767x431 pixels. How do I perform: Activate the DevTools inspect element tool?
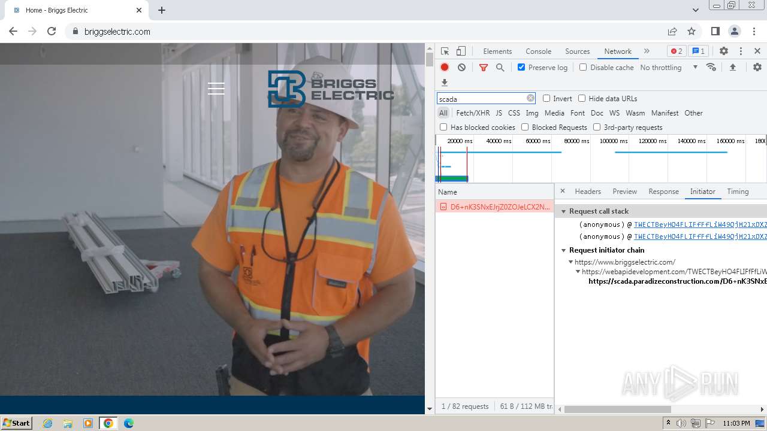point(445,51)
